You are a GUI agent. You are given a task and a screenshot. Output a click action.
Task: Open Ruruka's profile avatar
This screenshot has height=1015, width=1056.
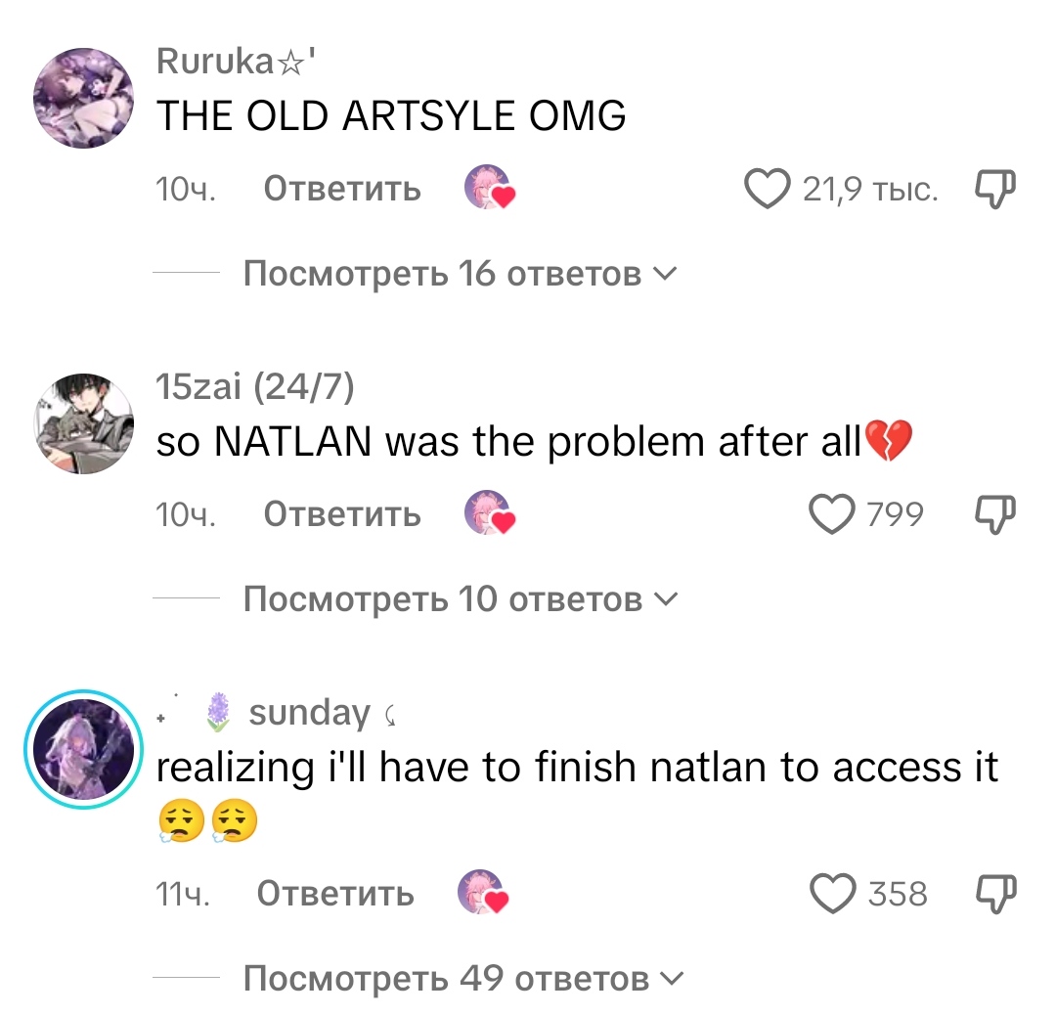(83, 98)
